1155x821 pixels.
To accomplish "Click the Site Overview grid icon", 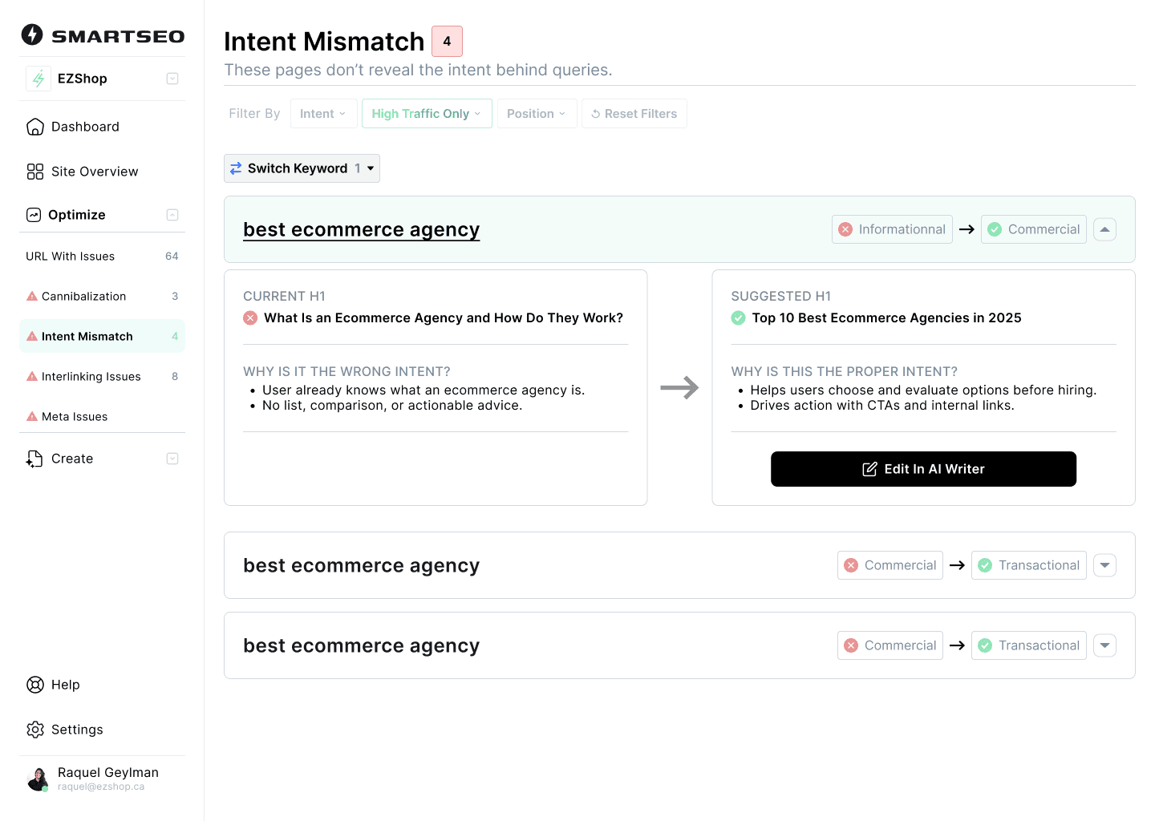I will [35, 172].
